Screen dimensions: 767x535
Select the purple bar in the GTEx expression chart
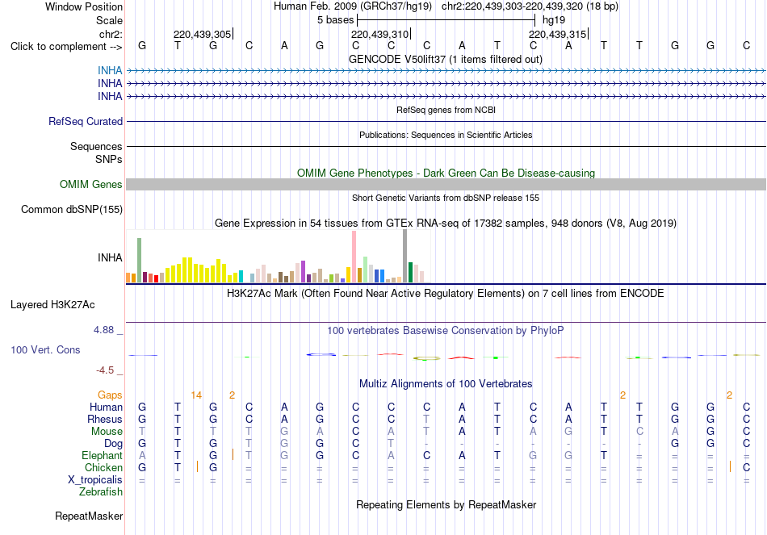point(304,272)
